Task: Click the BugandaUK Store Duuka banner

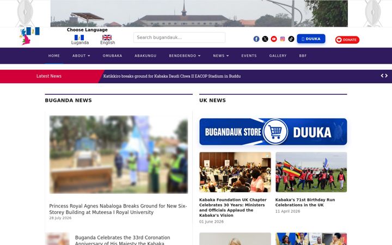Action: pos(273,132)
